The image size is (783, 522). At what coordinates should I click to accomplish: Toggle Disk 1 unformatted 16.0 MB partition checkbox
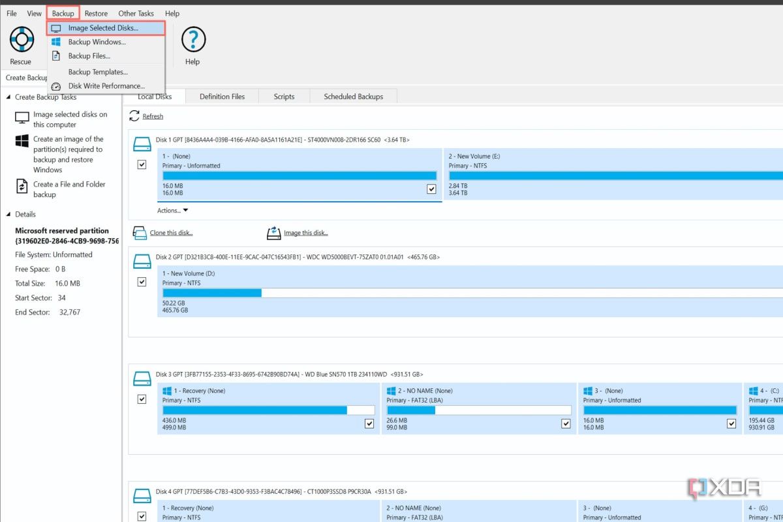coord(431,189)
